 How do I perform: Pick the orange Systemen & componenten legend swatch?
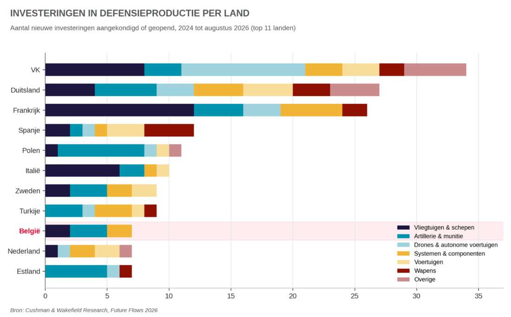(403, 253)
